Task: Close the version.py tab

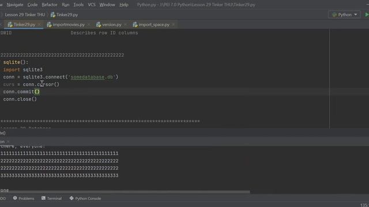Action: [x=125, y=24]
